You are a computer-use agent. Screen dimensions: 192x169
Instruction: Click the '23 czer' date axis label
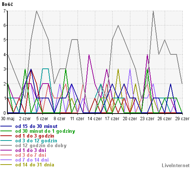[147, 119]
